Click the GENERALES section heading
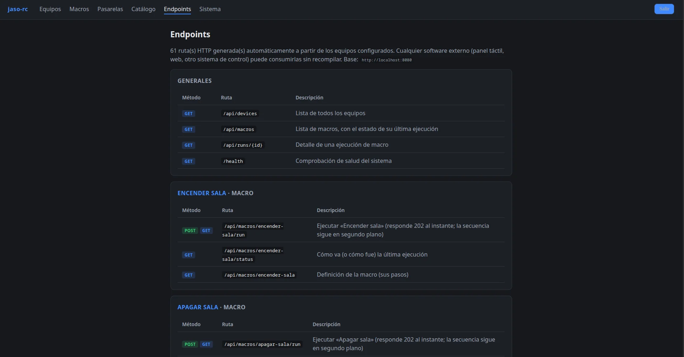The width and height of the screenshot is (684, 357). click(195, 81)
